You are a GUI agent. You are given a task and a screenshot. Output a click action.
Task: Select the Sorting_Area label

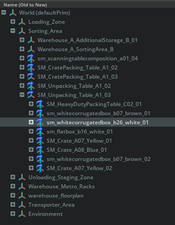(45, 31)
